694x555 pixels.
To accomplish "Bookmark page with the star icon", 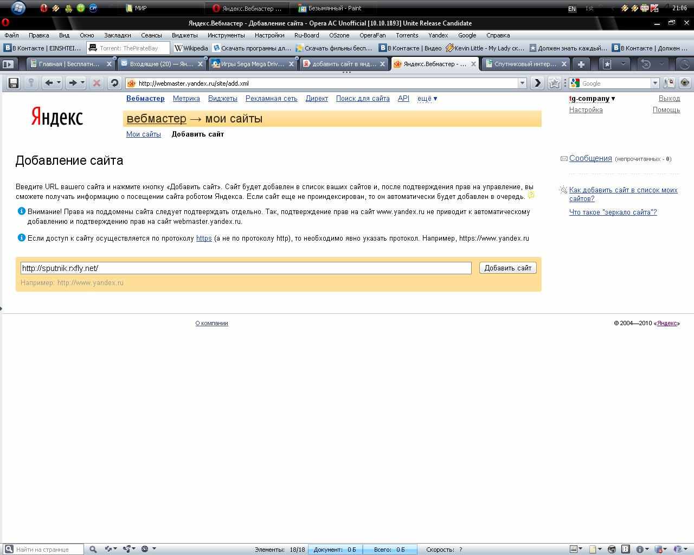I will (554, 83).
